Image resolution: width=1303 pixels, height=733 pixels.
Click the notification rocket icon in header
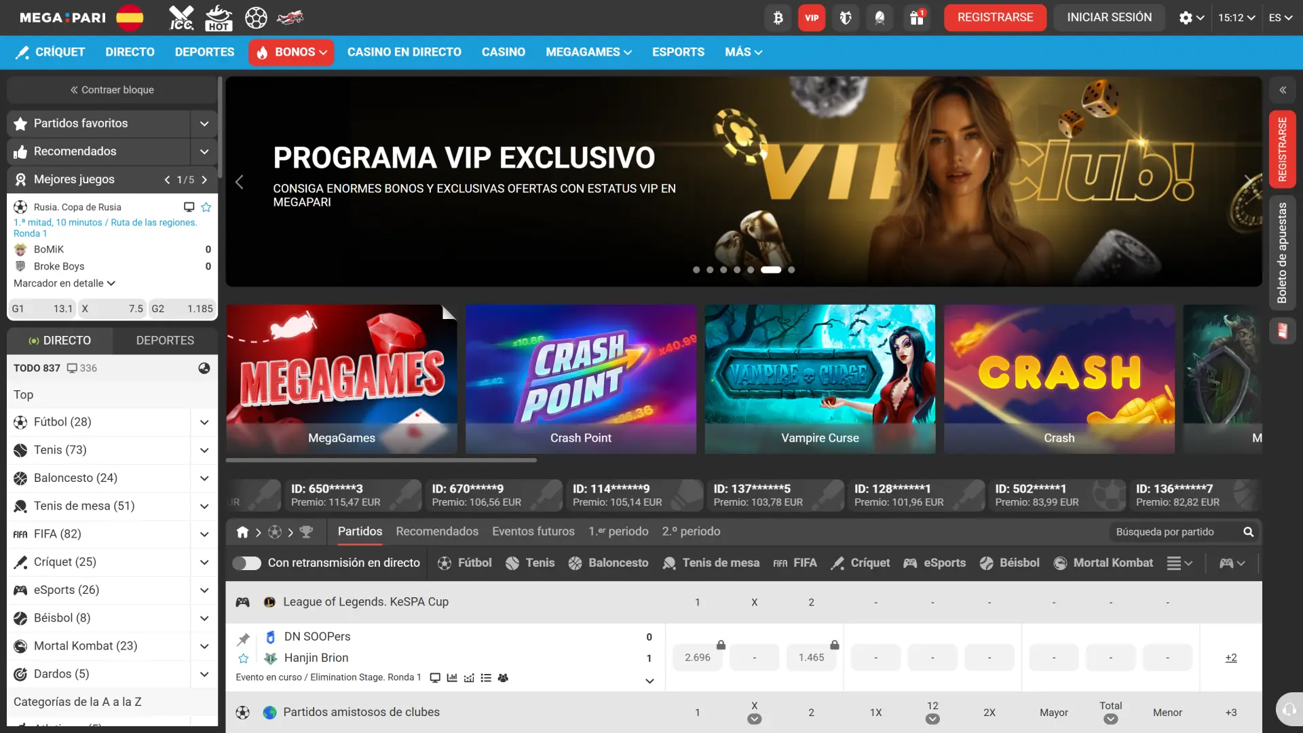click(x=880, y=18)
